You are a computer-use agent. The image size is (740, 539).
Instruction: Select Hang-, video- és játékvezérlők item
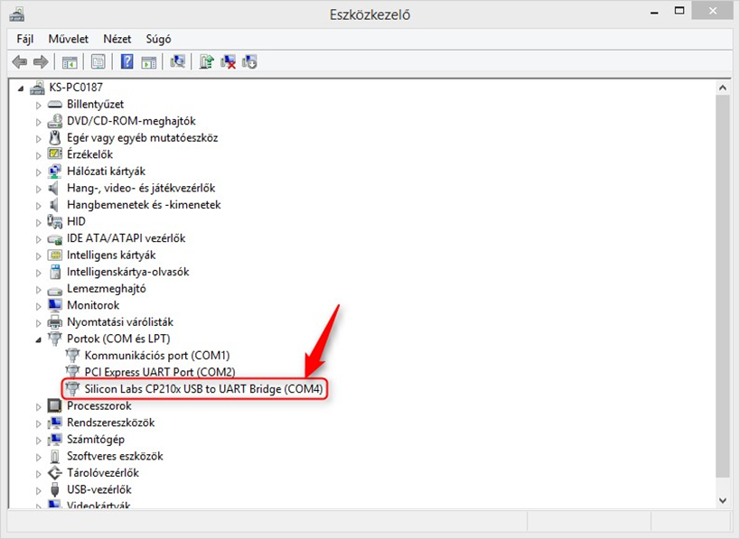[141, 188]
